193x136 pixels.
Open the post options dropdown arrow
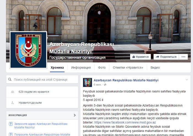pos(187,80)
